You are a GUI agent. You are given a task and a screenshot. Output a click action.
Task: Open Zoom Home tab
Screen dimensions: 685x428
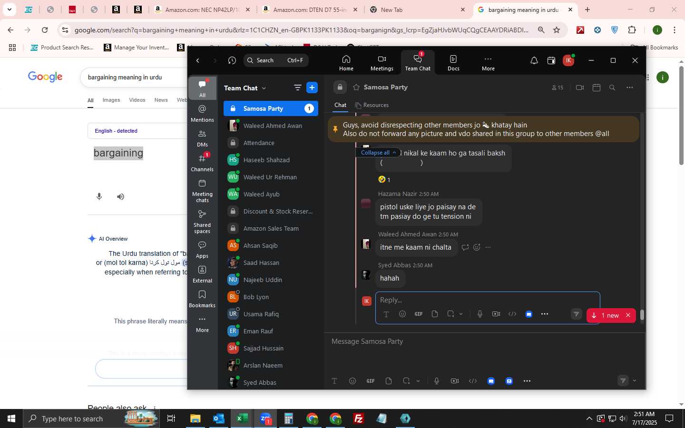click(x=346, y=62)
